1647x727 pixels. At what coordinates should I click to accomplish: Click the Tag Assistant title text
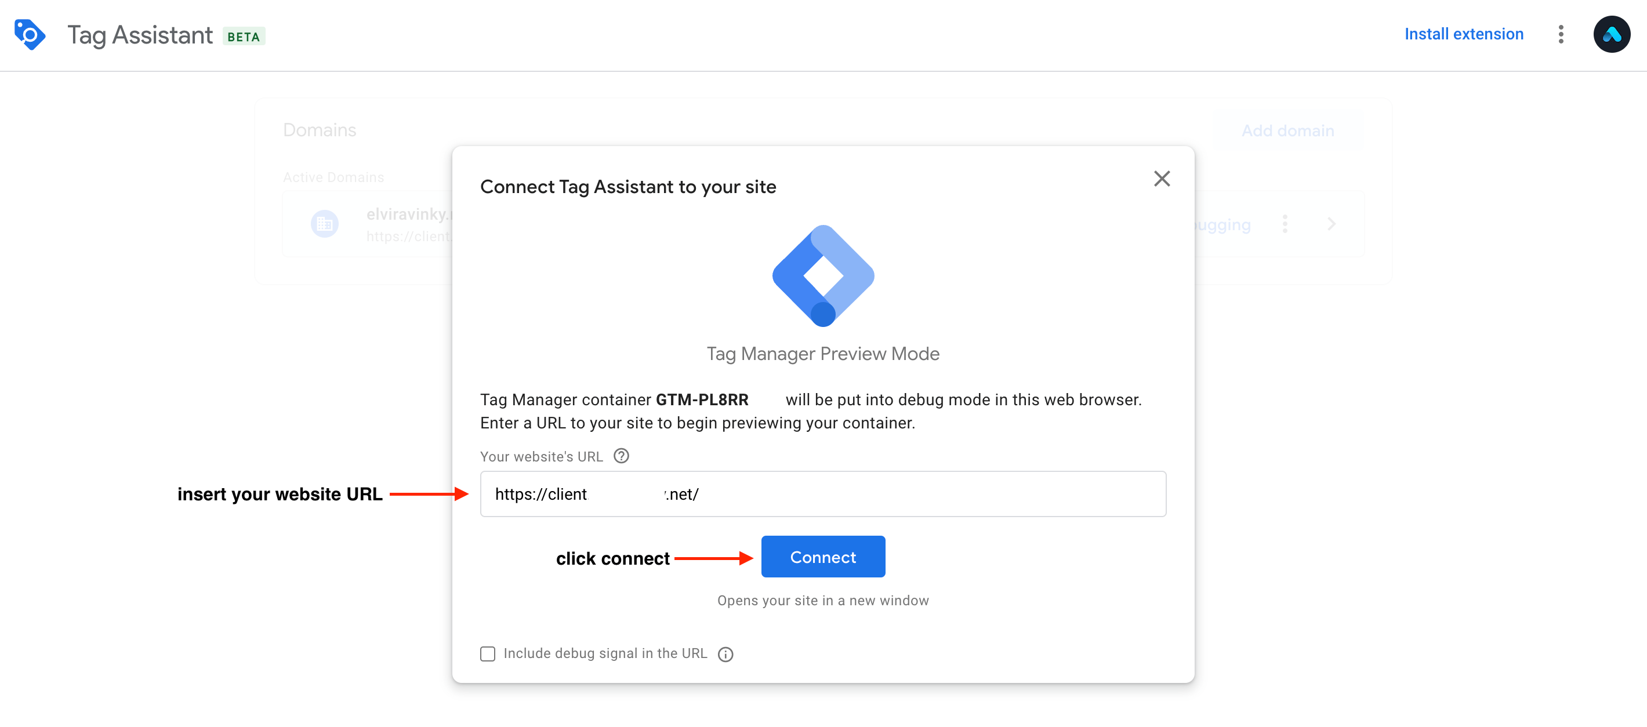[140, 35]
